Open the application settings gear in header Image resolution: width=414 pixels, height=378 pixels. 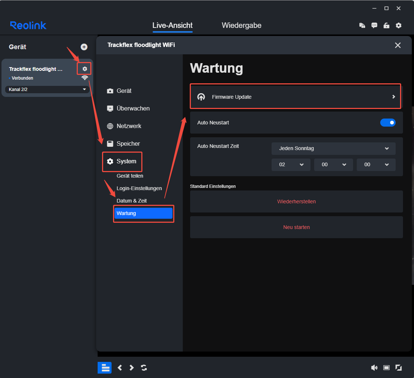pos(399,25)
